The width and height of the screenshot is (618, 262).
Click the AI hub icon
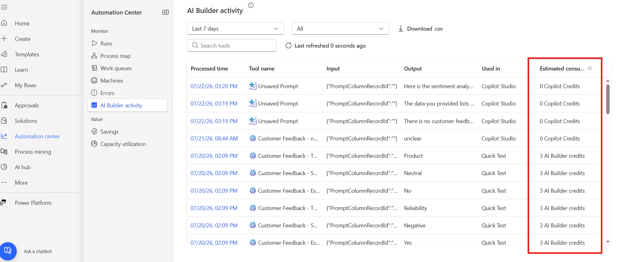[x=4, y=167]
